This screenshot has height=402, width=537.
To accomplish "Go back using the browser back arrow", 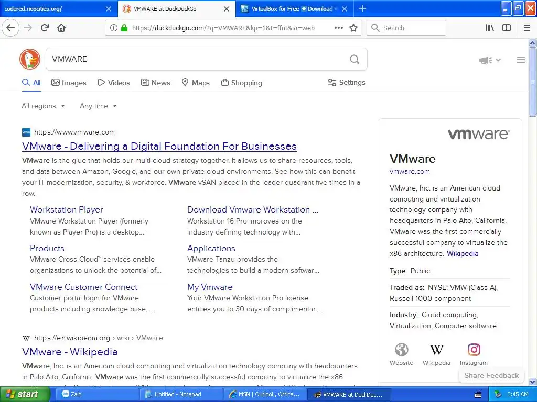I will [x=10, y=28].
